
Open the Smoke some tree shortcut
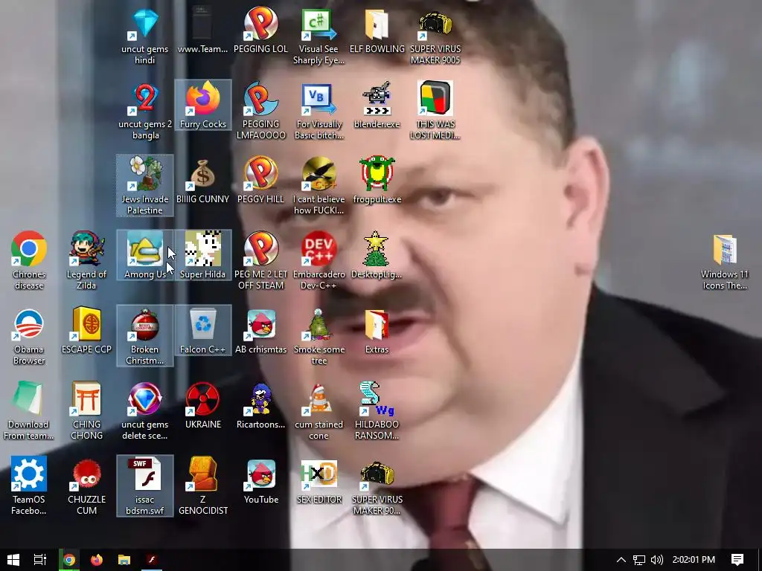pyautogui.click(x=318, y=337)
